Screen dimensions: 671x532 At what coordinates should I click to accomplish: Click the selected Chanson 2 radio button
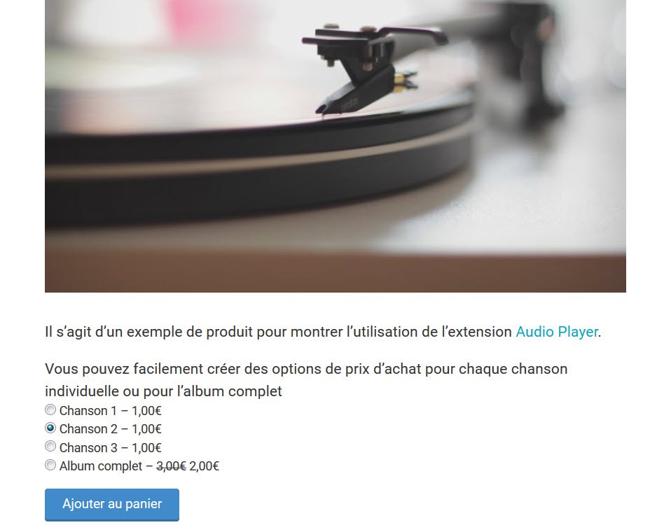coord(50,428)
